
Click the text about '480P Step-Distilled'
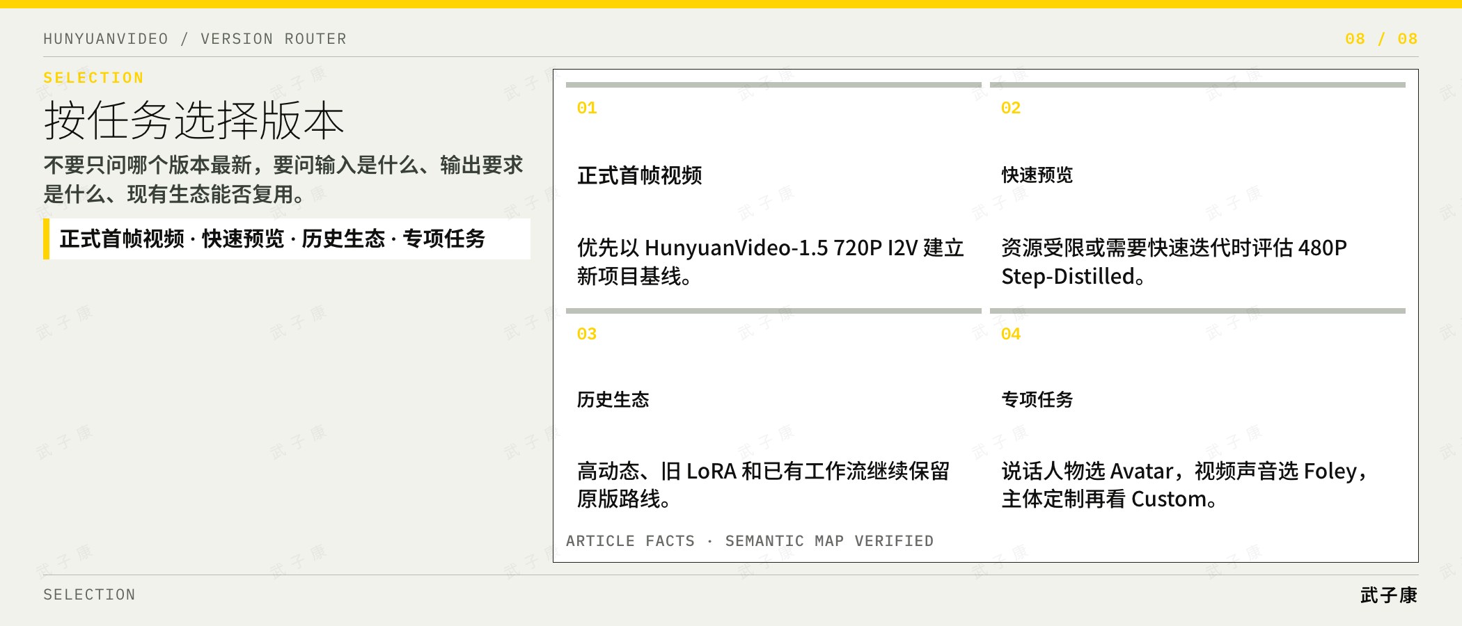(1174, 262)
